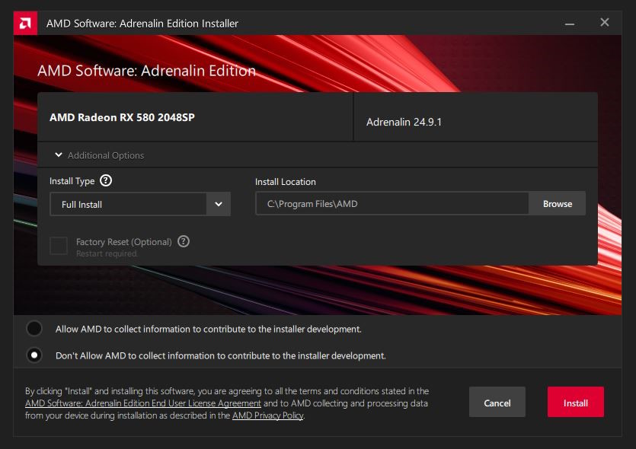Viewport: 636px width, 449px height.
Task: Collapse Additional Options chevron
Action: point(59,154)
